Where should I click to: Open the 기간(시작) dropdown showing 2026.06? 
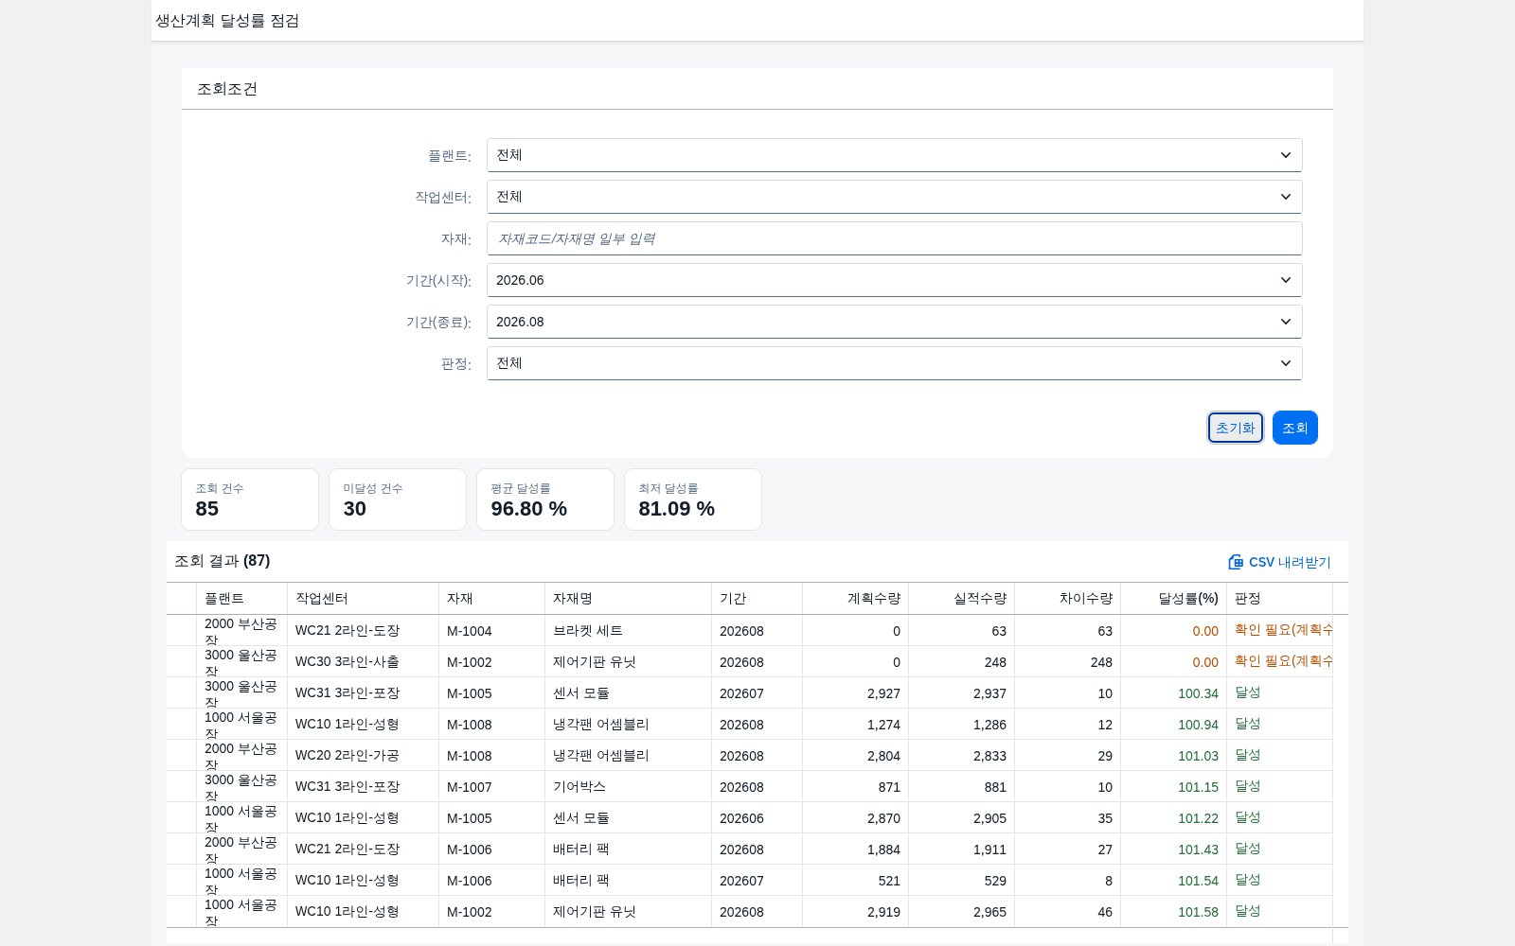click(x=895, y=280)
